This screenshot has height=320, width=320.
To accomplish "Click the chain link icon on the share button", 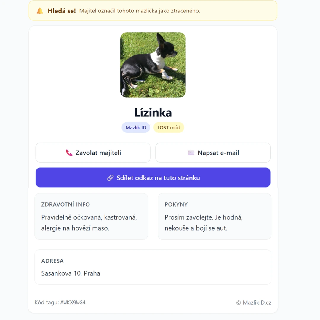I will (110, 178).
